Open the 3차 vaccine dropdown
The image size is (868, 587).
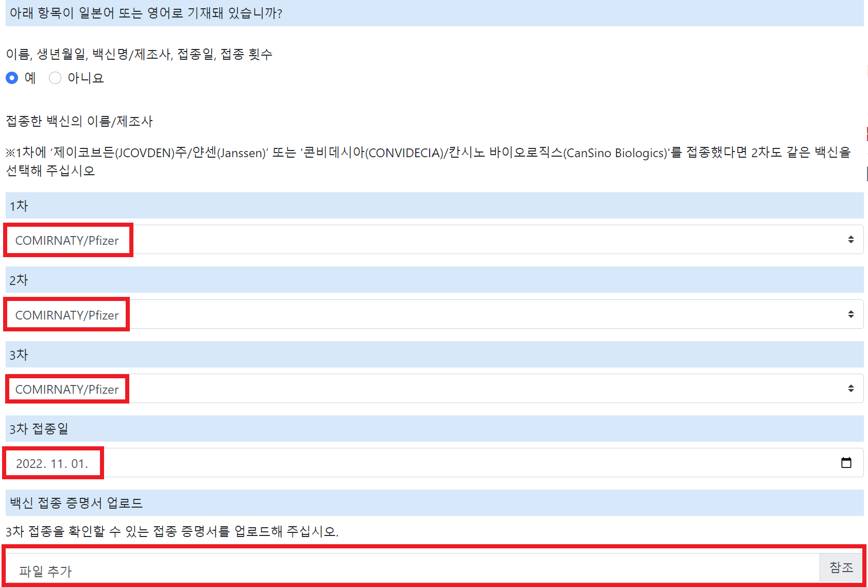click(434, 389)
